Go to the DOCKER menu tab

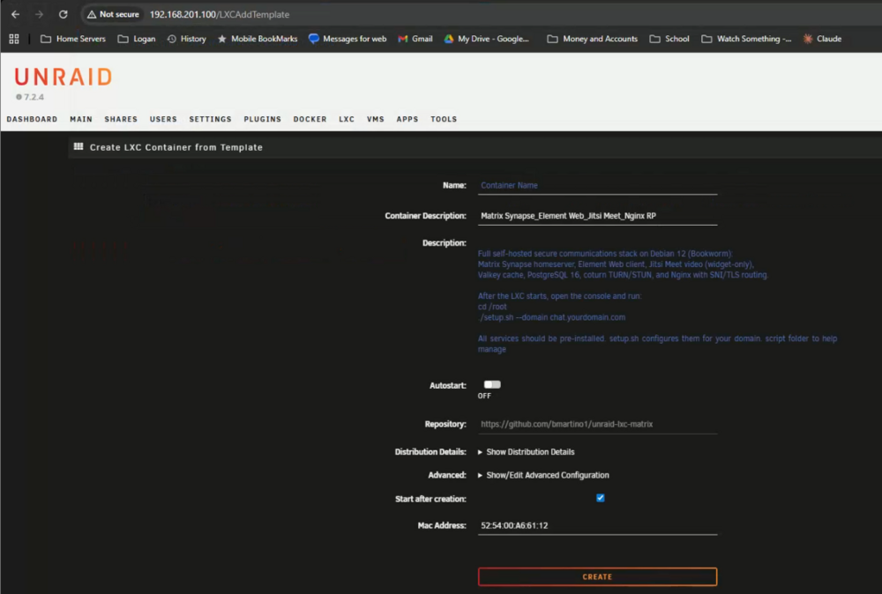point(310,119)
